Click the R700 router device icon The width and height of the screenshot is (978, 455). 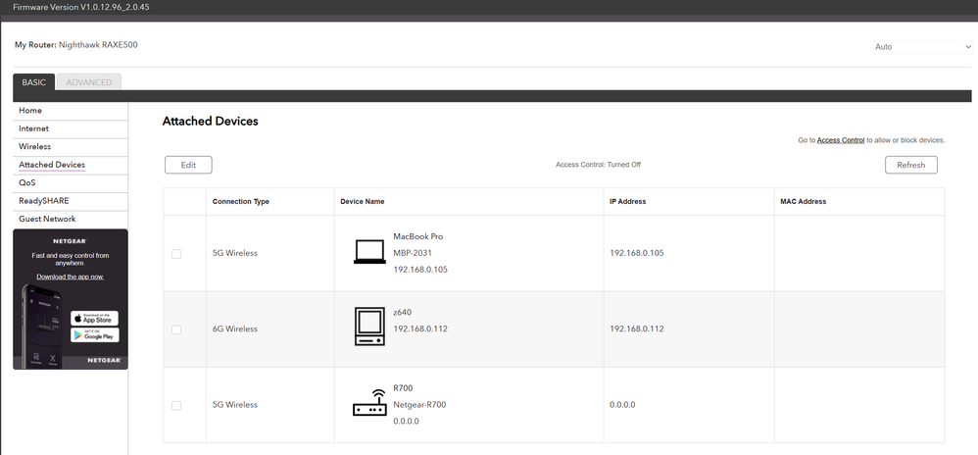369,404
